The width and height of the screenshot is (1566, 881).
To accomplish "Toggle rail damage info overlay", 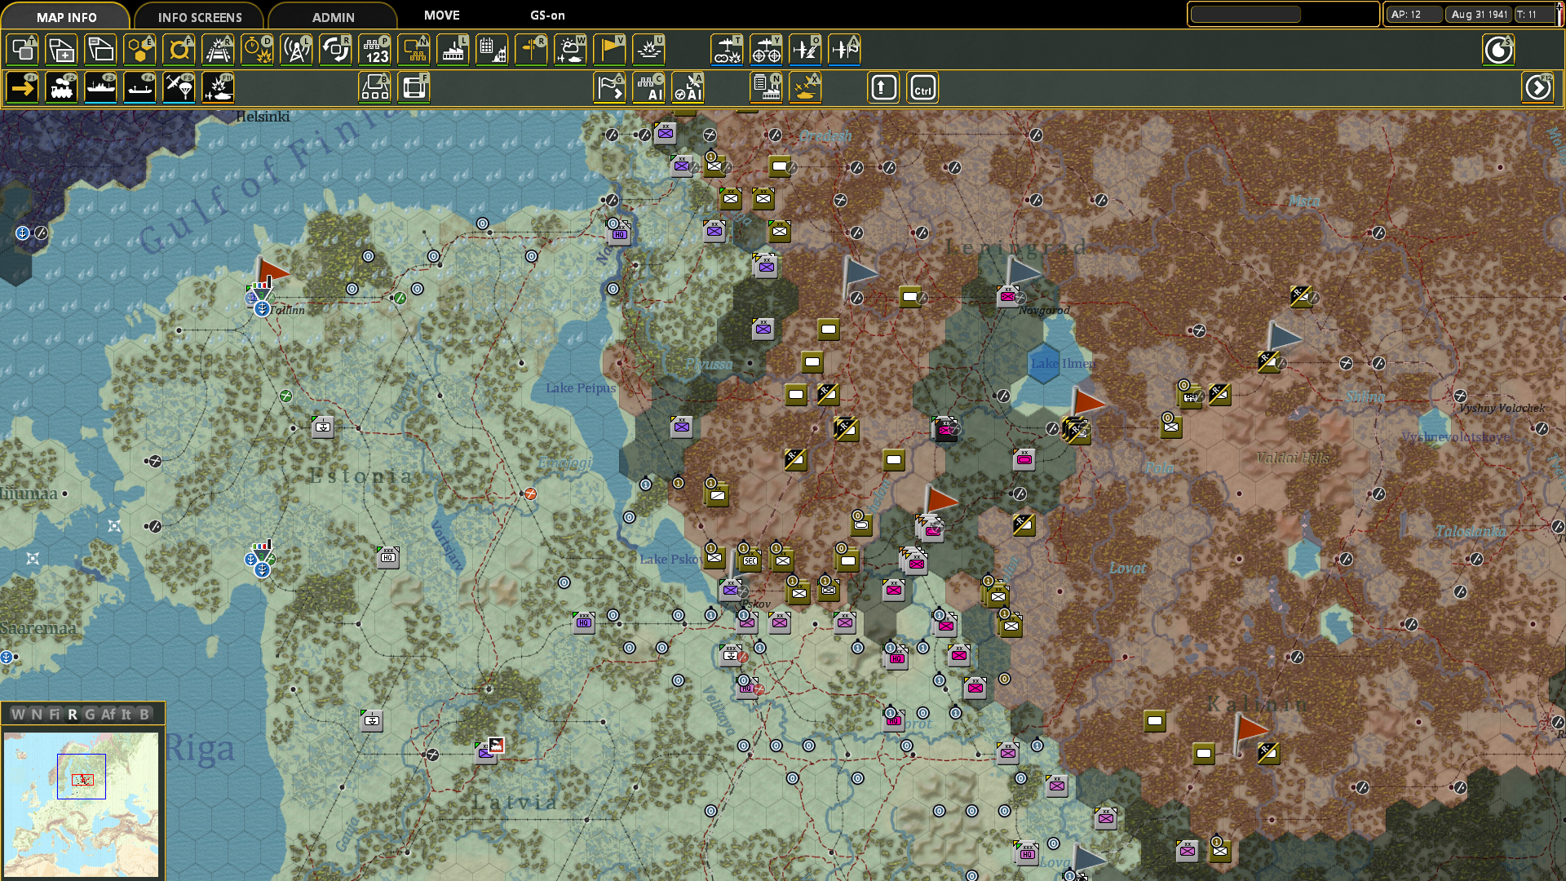I will [218, 50].
